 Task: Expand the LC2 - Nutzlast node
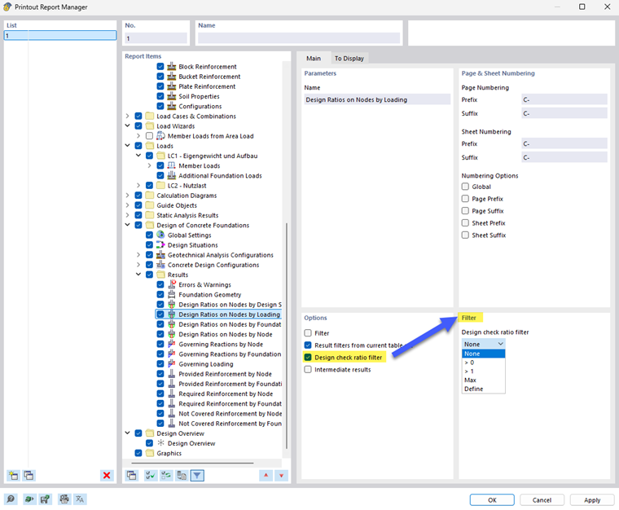pyautogui.click(x=138, y=185)
